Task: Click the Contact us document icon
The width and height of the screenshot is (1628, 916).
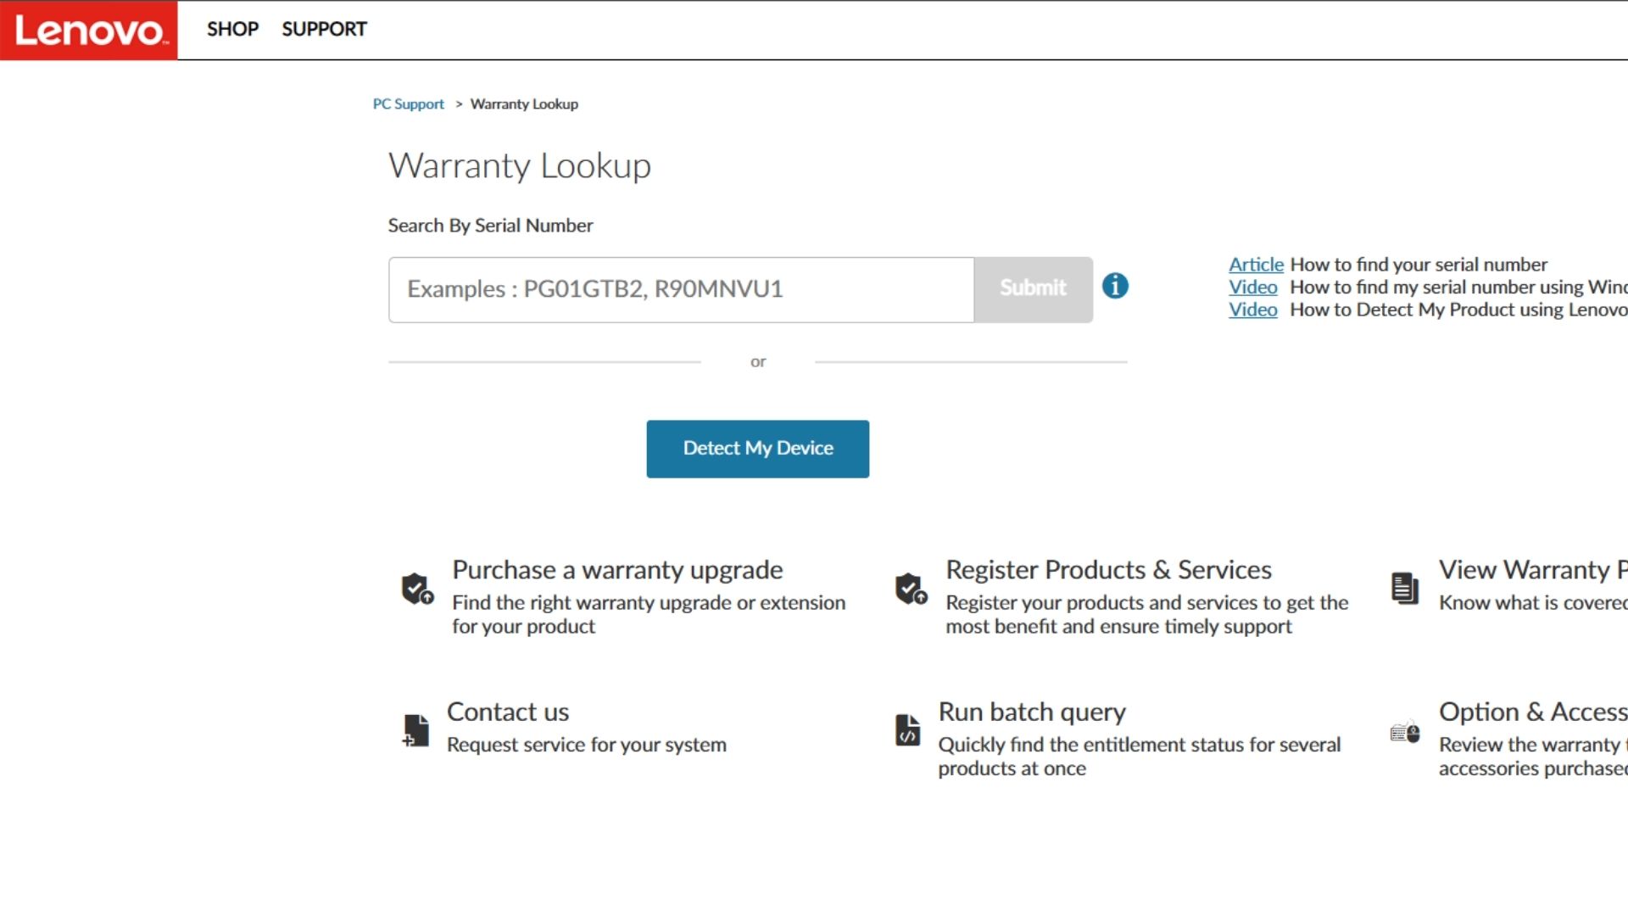Action: (415, 730)
